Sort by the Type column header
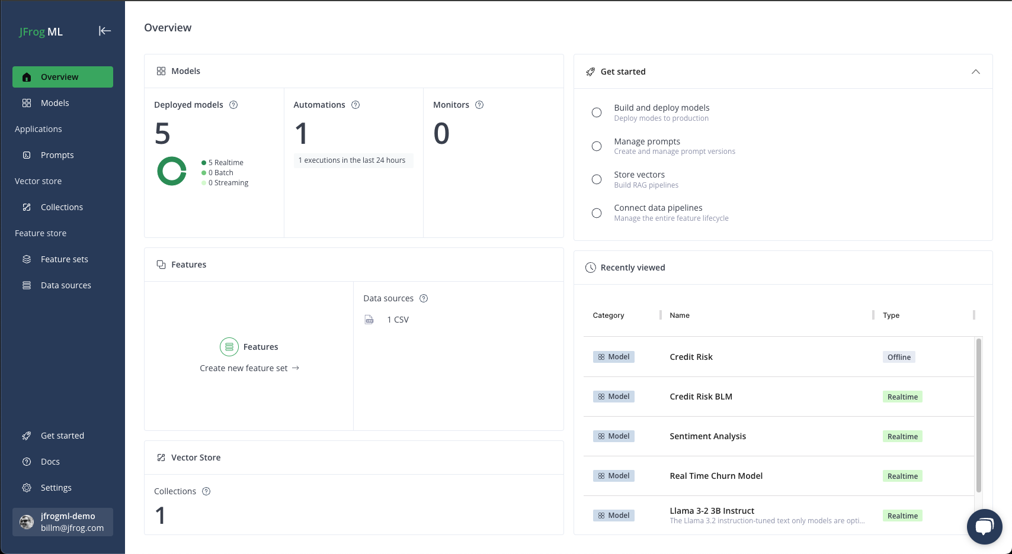This screenshot has width=1012, height=554. pyautogui.click(x=891, y=315)
